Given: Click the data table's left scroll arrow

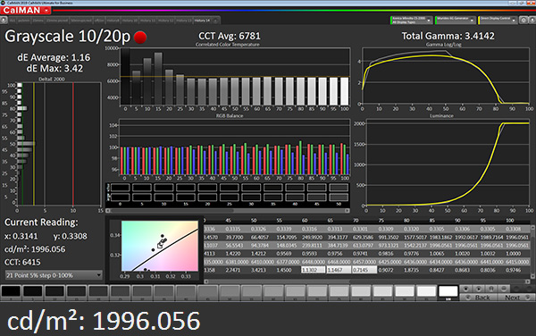Looking at the screenshot, I should (x=206, y=281).
